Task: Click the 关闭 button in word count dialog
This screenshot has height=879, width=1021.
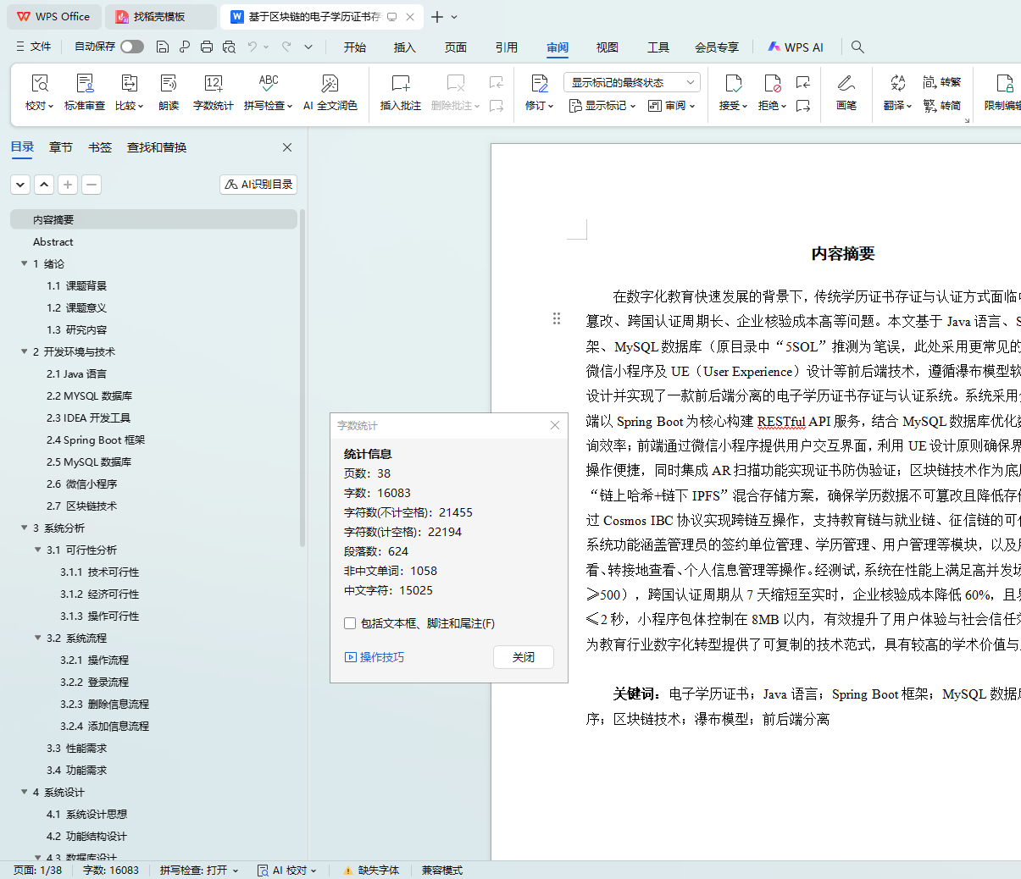Action: tap(523, 657)
